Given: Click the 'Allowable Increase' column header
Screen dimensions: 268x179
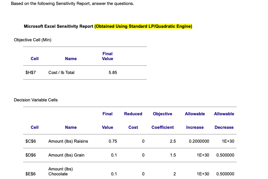Looking at the screenshot, I should click(195, 121).
